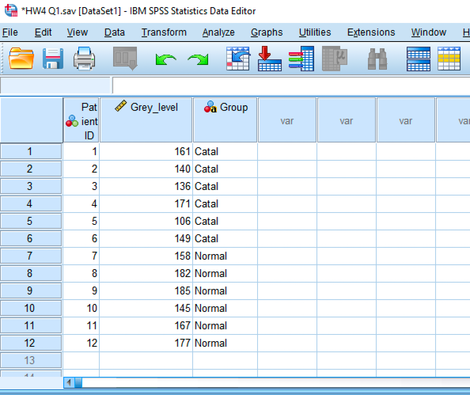
Task: Click the horizontal scrollbar left arrow
Action: [x=69, y=382]
